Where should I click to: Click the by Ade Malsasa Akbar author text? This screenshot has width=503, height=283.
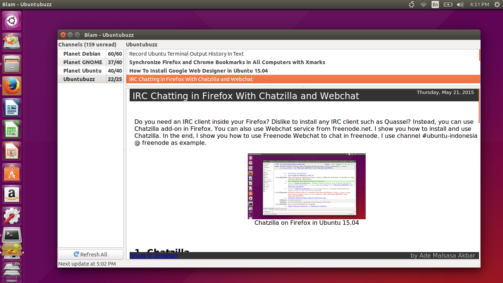tap(443, 255)
